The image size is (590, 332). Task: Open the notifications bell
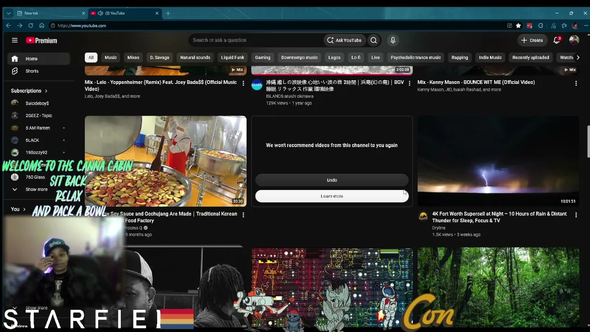pos(557,40)
